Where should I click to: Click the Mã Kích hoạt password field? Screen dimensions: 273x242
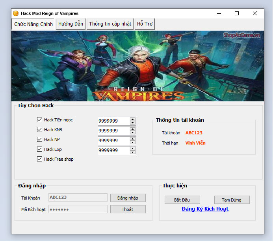pos(78,209)
